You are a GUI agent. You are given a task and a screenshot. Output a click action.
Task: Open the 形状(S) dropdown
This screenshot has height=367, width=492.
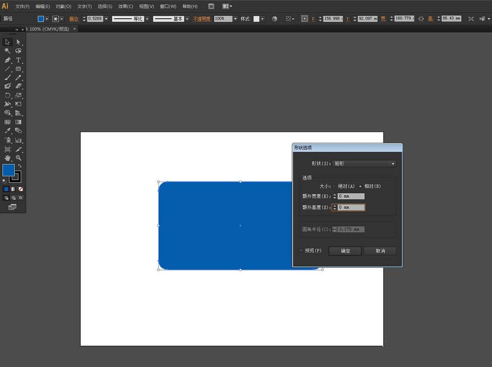pyautogui.click(x=364, y=163)
